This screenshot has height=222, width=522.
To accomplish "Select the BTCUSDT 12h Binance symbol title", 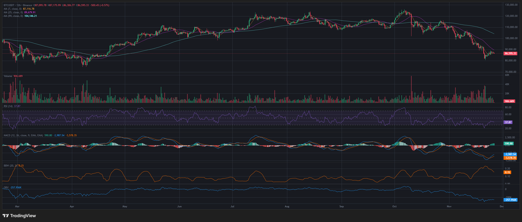I will (18, 5).
